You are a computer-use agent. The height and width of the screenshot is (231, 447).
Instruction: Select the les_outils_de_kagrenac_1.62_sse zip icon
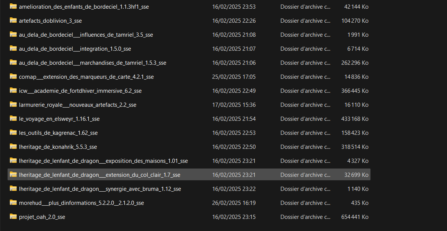[13, 133]
